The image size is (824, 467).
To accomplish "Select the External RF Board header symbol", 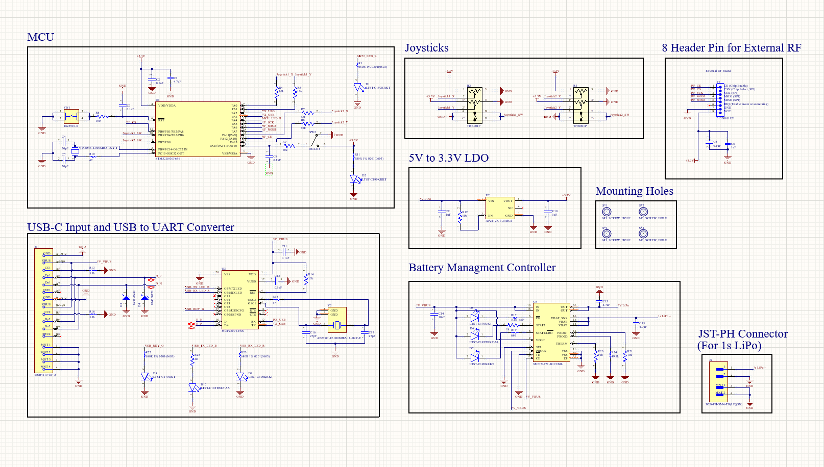I will [x=720, y=99].
